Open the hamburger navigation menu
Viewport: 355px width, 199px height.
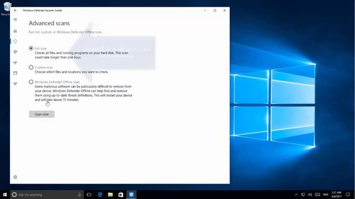coord(15,19)
